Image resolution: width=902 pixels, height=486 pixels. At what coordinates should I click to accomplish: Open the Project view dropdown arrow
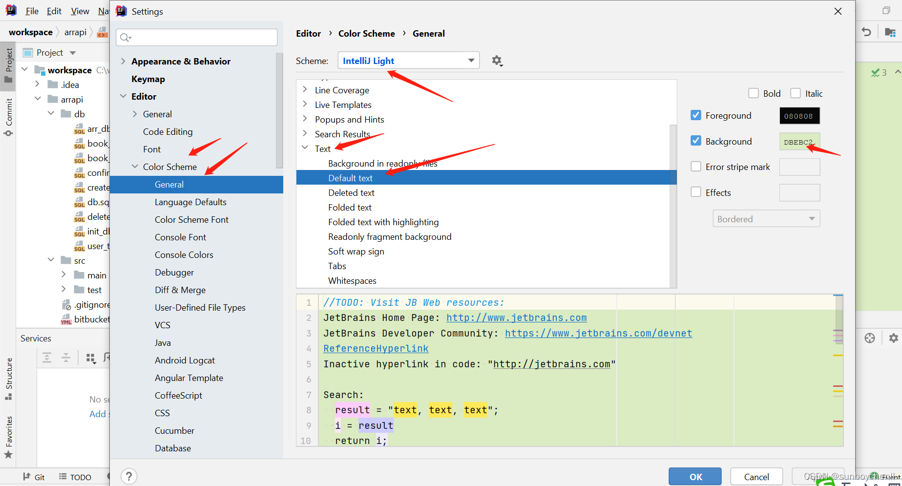click(x=73, y=53)
